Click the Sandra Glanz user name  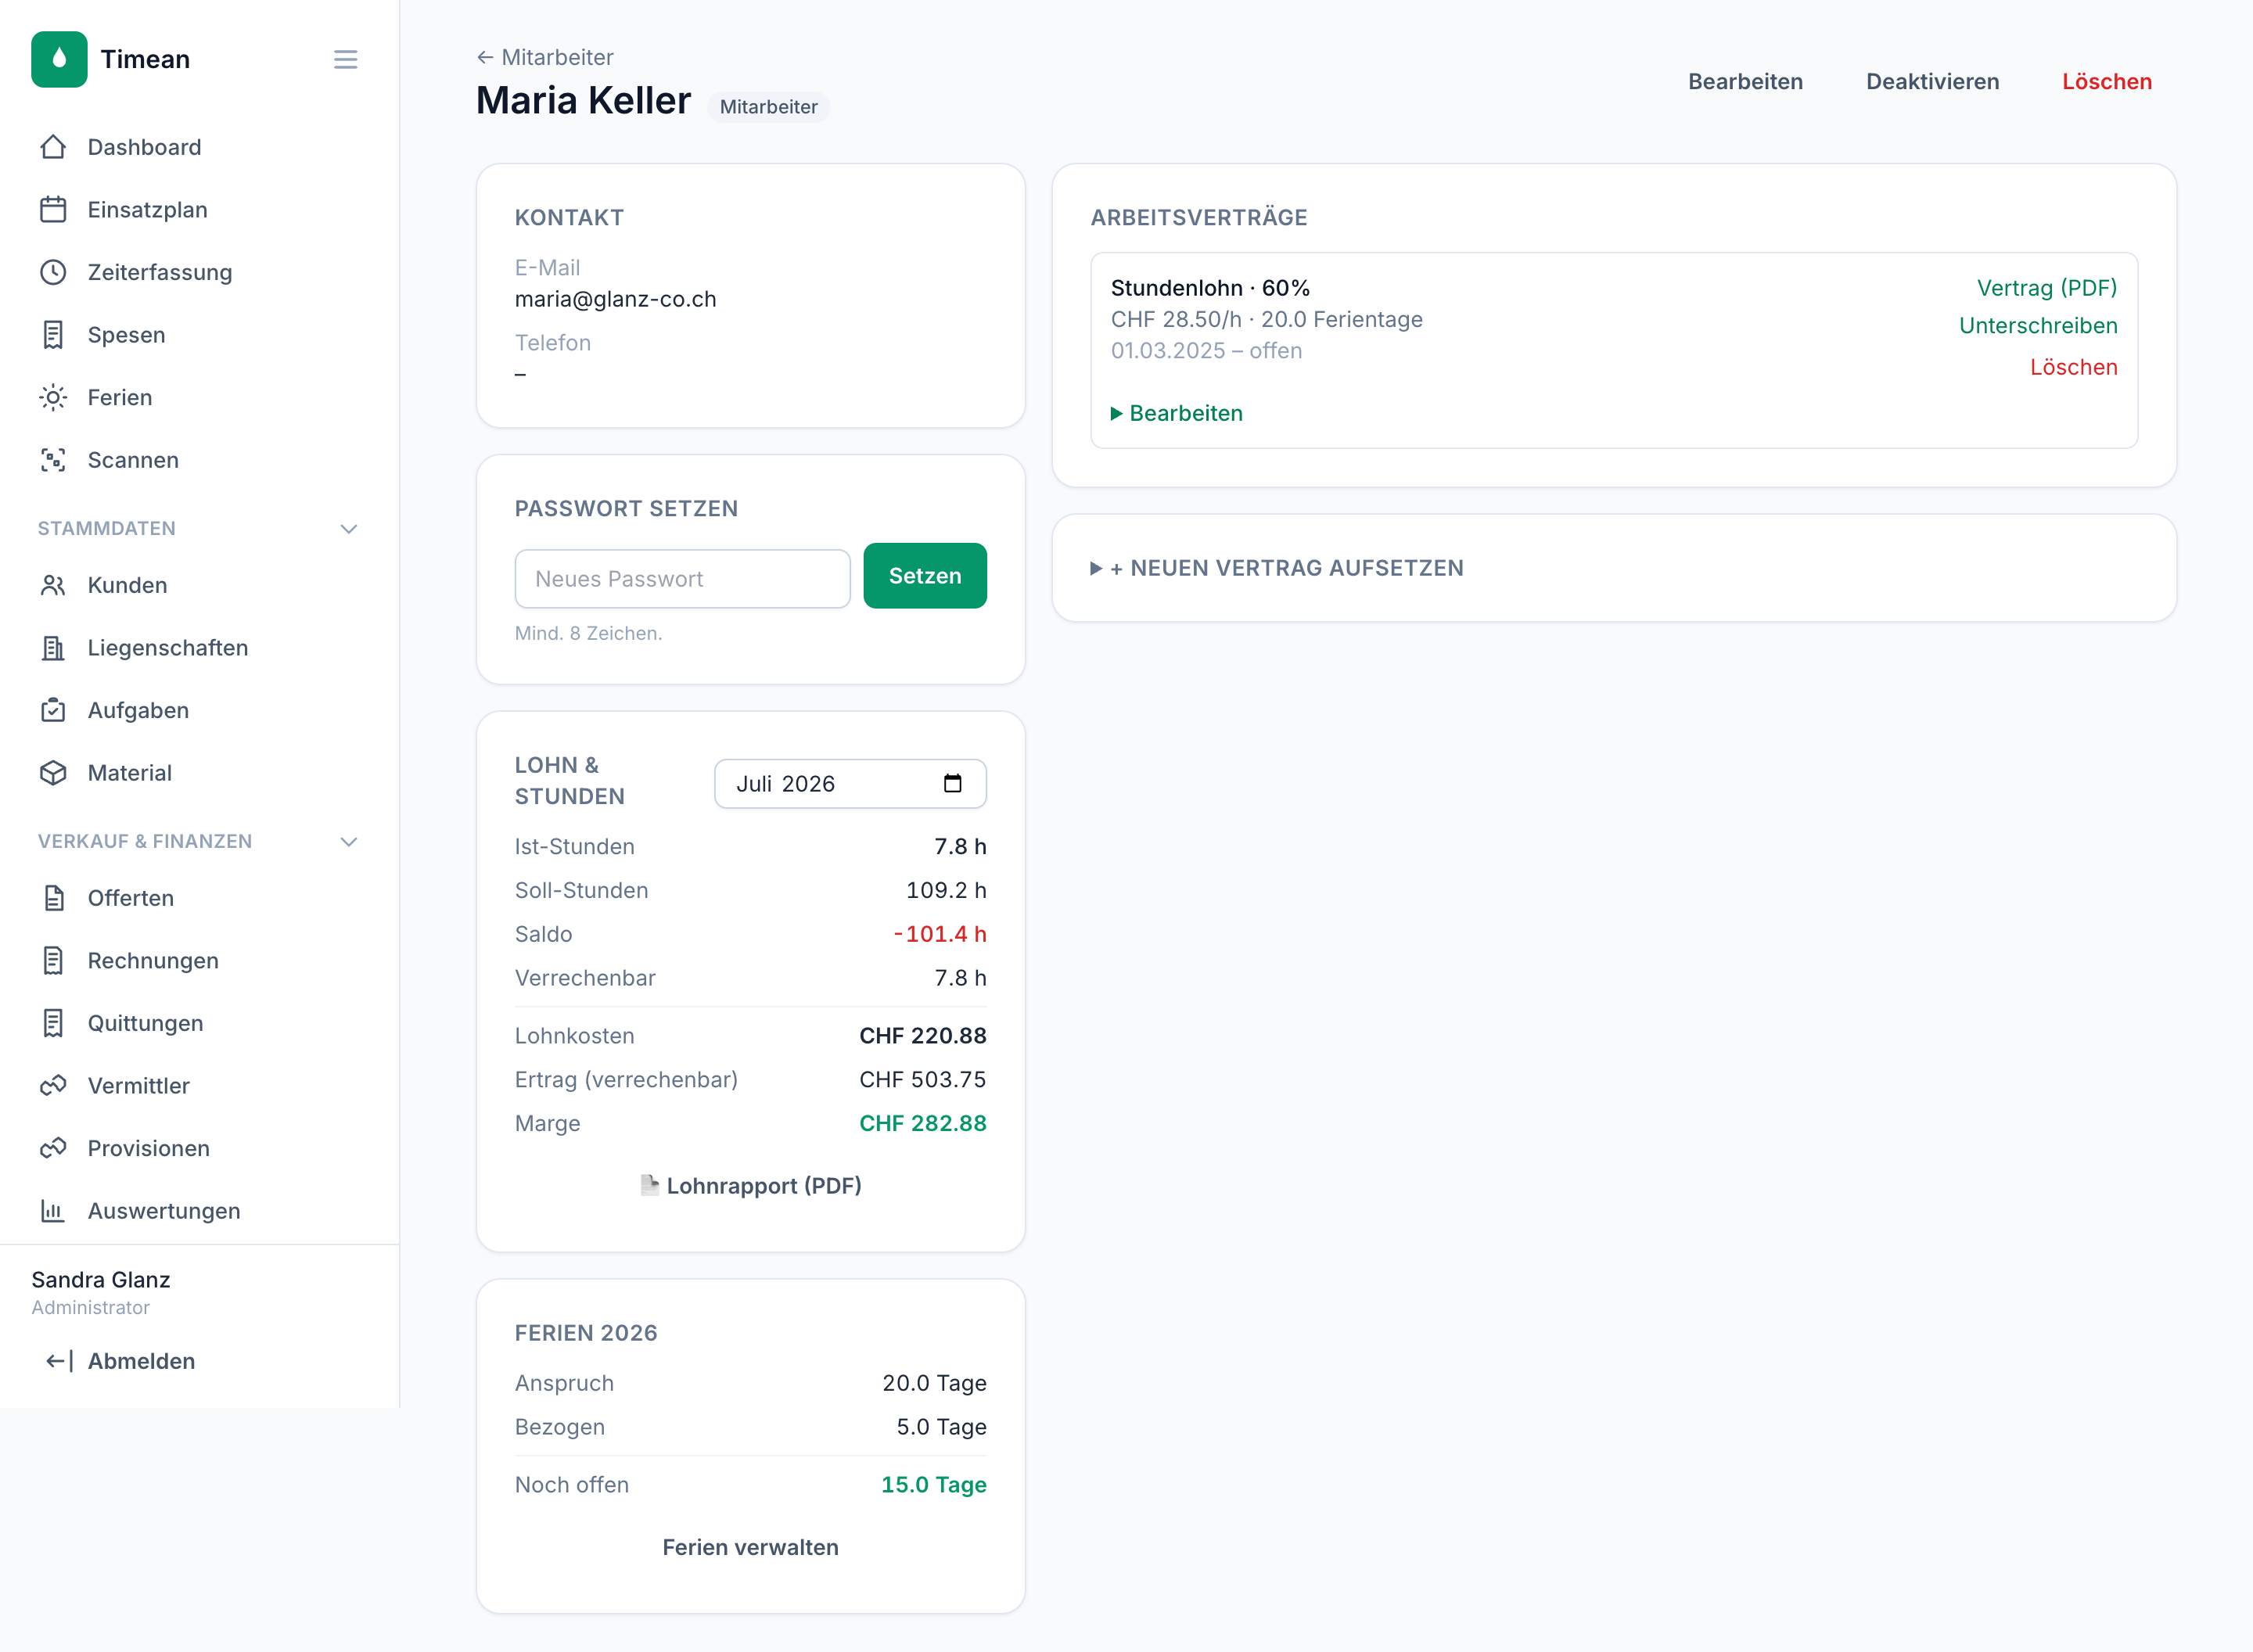click(x=101, y=1280)
